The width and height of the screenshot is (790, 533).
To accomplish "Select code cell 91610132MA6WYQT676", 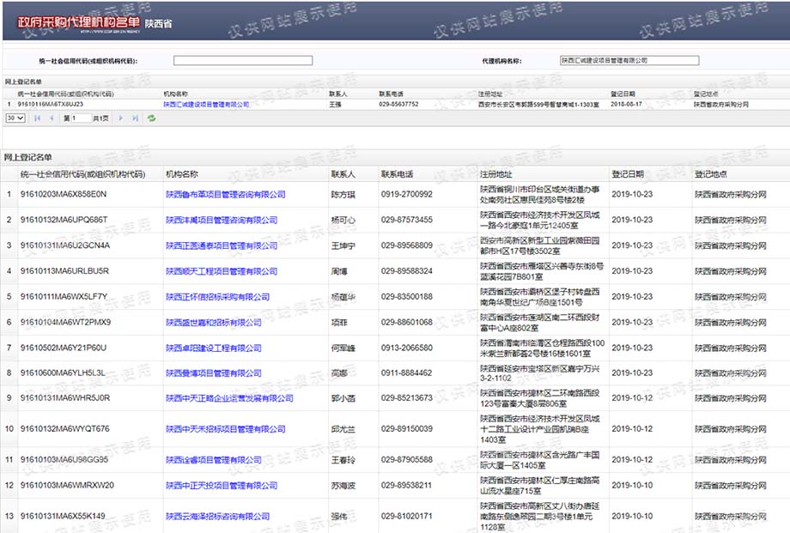I will 64,429.
